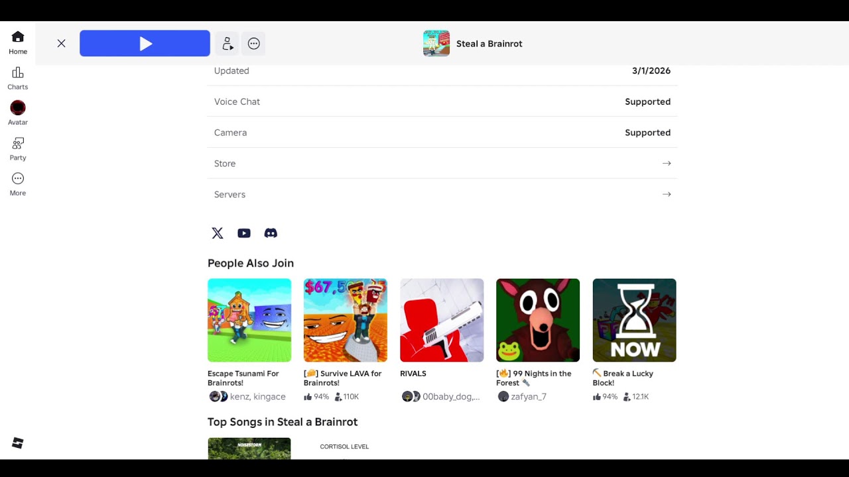Click the Camera Supported value
849x477 pixels.
[x=647, y=132]
